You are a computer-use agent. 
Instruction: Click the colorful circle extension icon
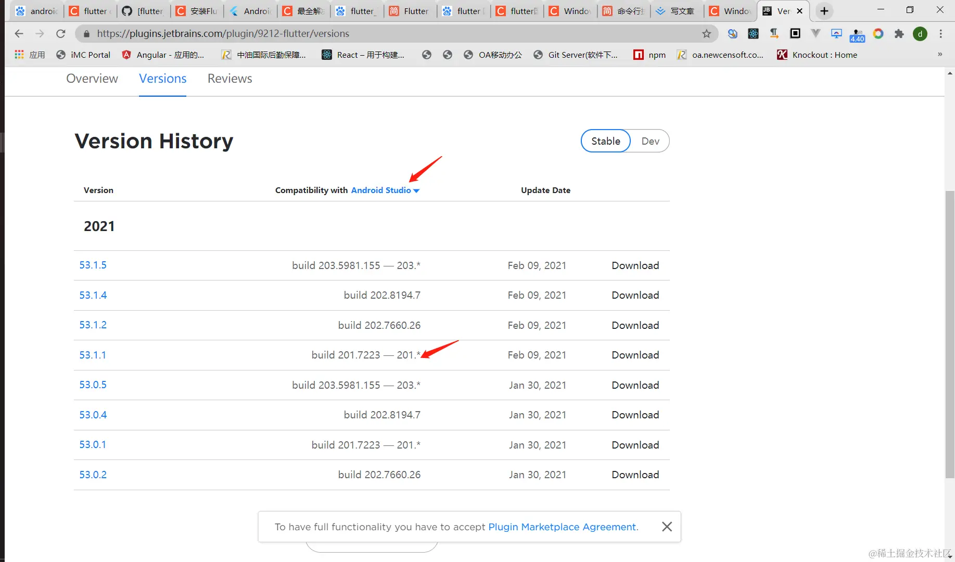coord(878,34)
